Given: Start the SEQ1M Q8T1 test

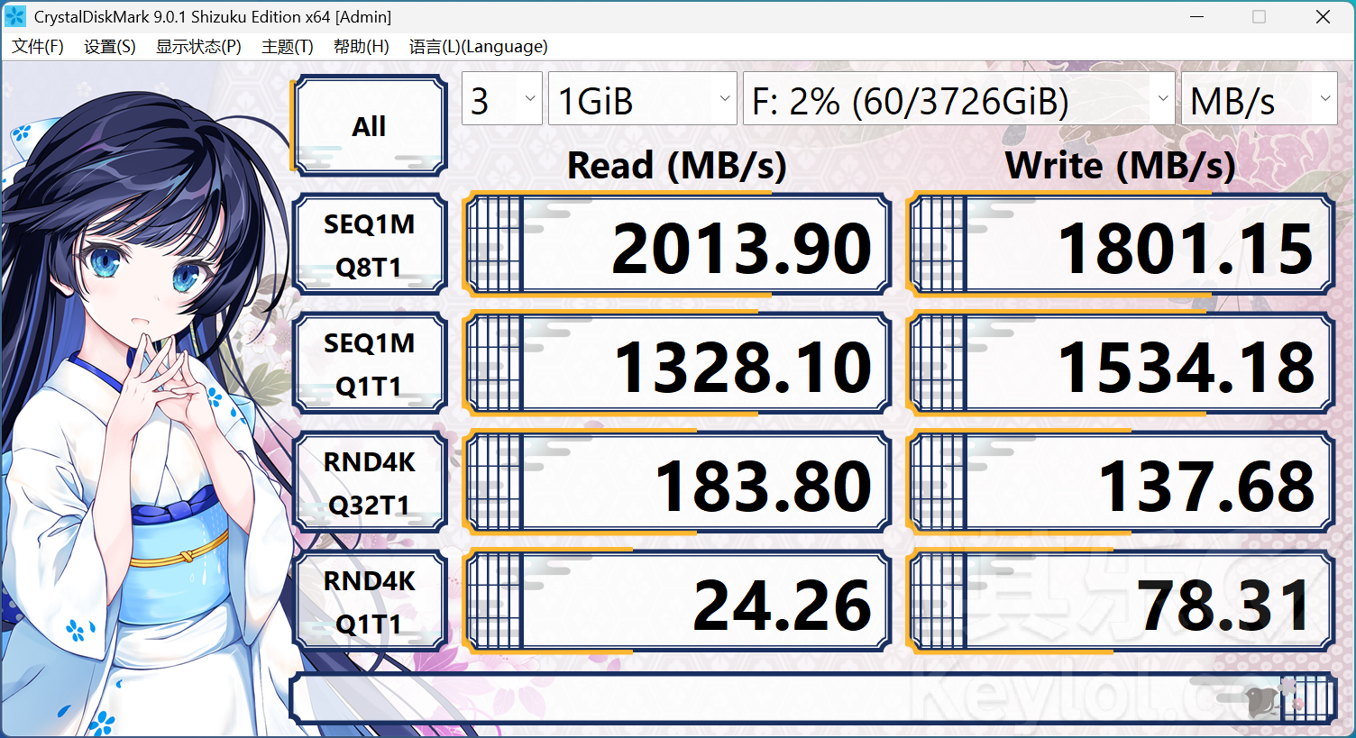Looking at the screenshot, I should pyautogui.click(x=369, y=244).
